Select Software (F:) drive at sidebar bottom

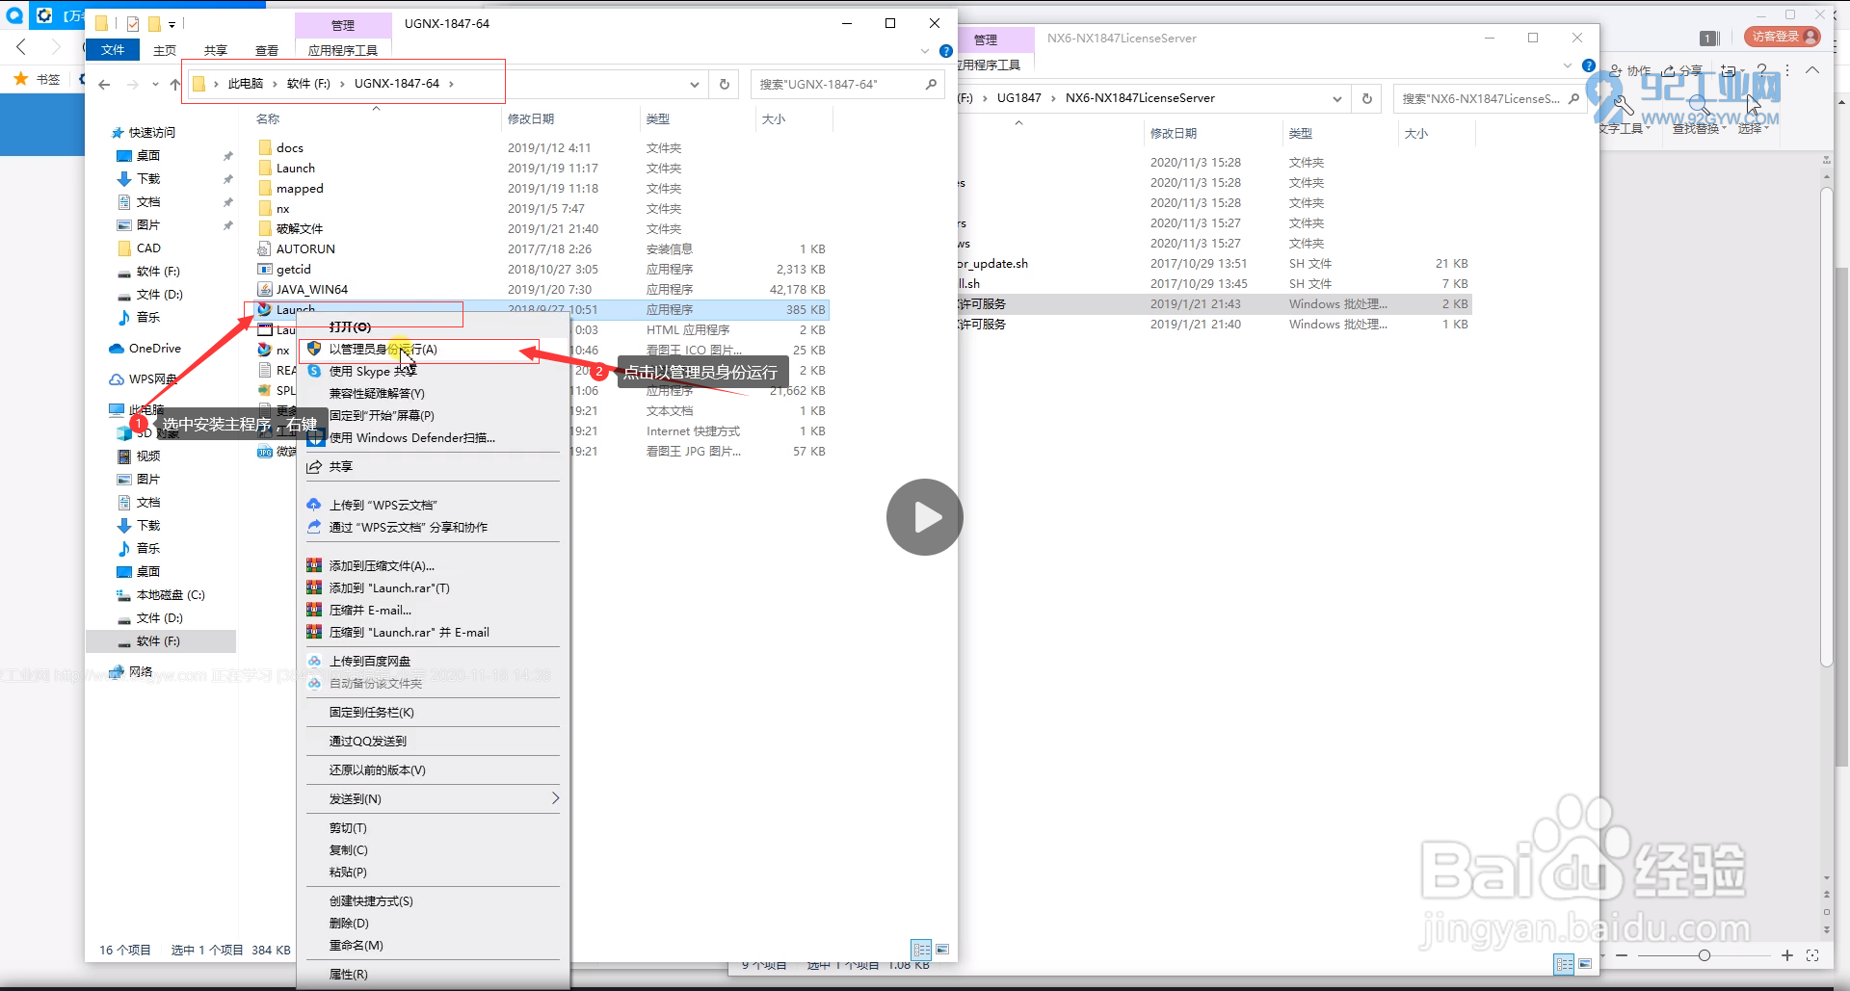pyautogui.click(x=158, y=640)
